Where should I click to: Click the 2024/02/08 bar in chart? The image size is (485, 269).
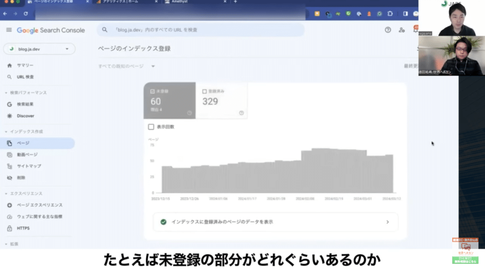click(x=305, y=172)
